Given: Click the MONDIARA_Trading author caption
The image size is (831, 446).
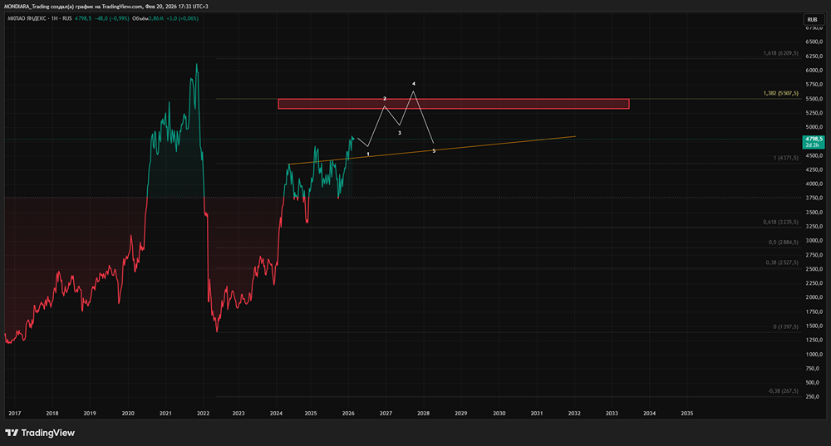Looking at the screenshot, I should [x=27, y=7].
